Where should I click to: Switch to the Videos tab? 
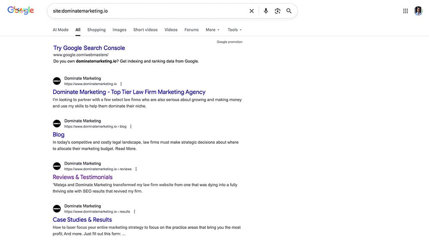coord(171,30)
